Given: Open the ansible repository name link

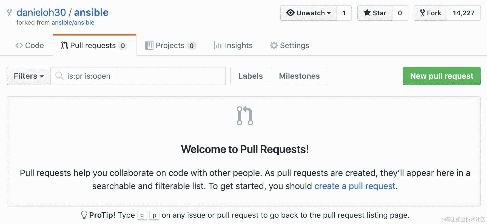Looking at the screenshot, I should pos(91,13).
